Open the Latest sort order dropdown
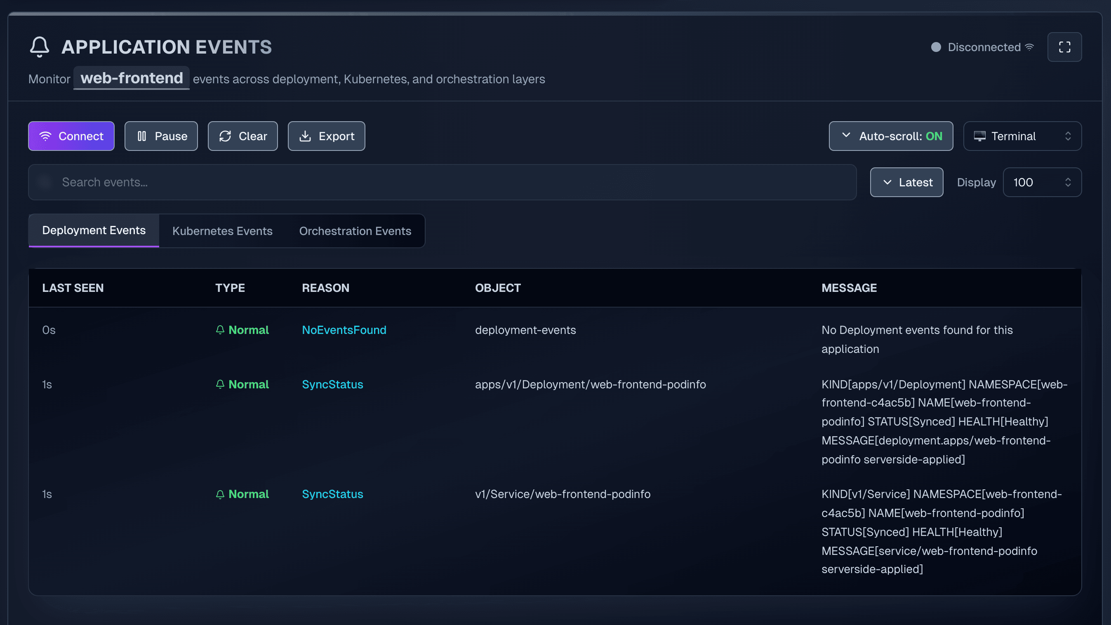This screenshot has width=1111, height=625. pyautogui.click(x=906, y=182)
